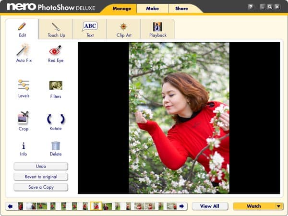Select the Red Eye removal tool
The image size is (288, 216).
click(56, 54)
